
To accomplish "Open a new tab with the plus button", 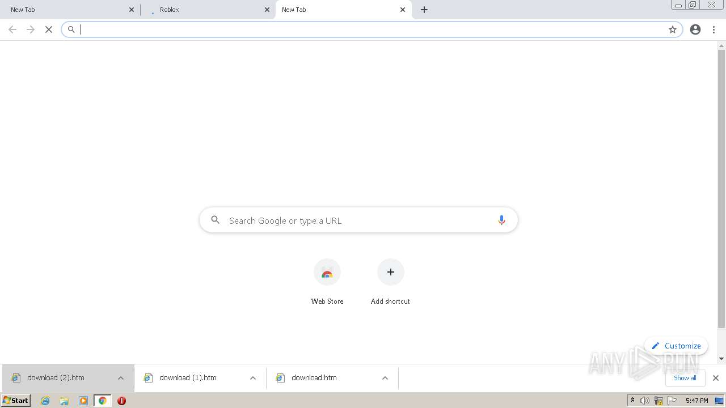I will 424,10.
